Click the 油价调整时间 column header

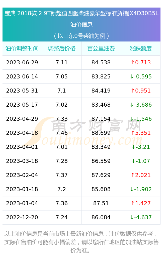pos(22,49)
